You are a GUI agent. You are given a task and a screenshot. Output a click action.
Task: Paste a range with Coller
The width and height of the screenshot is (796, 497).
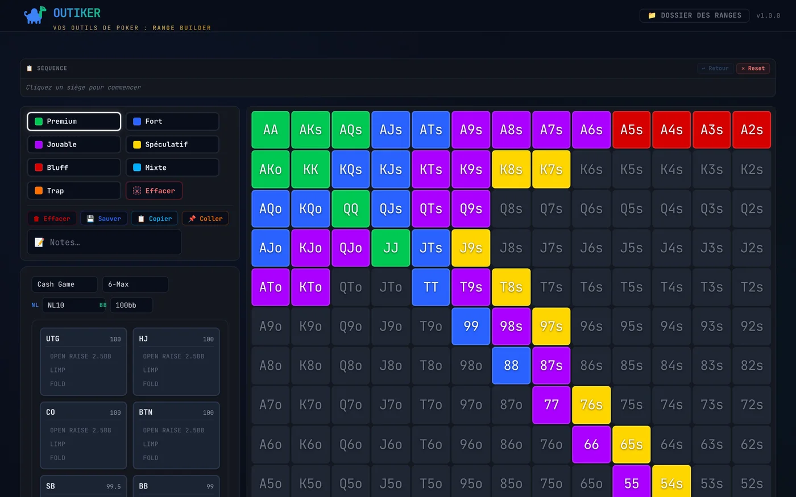205,219
